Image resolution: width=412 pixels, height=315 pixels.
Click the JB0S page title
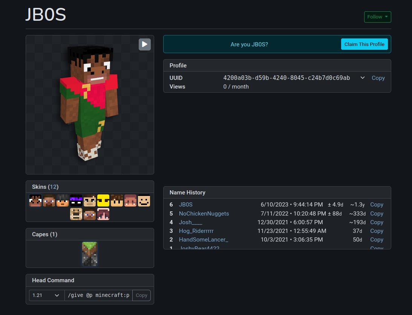pyautogui.click(x=46, y=14)
